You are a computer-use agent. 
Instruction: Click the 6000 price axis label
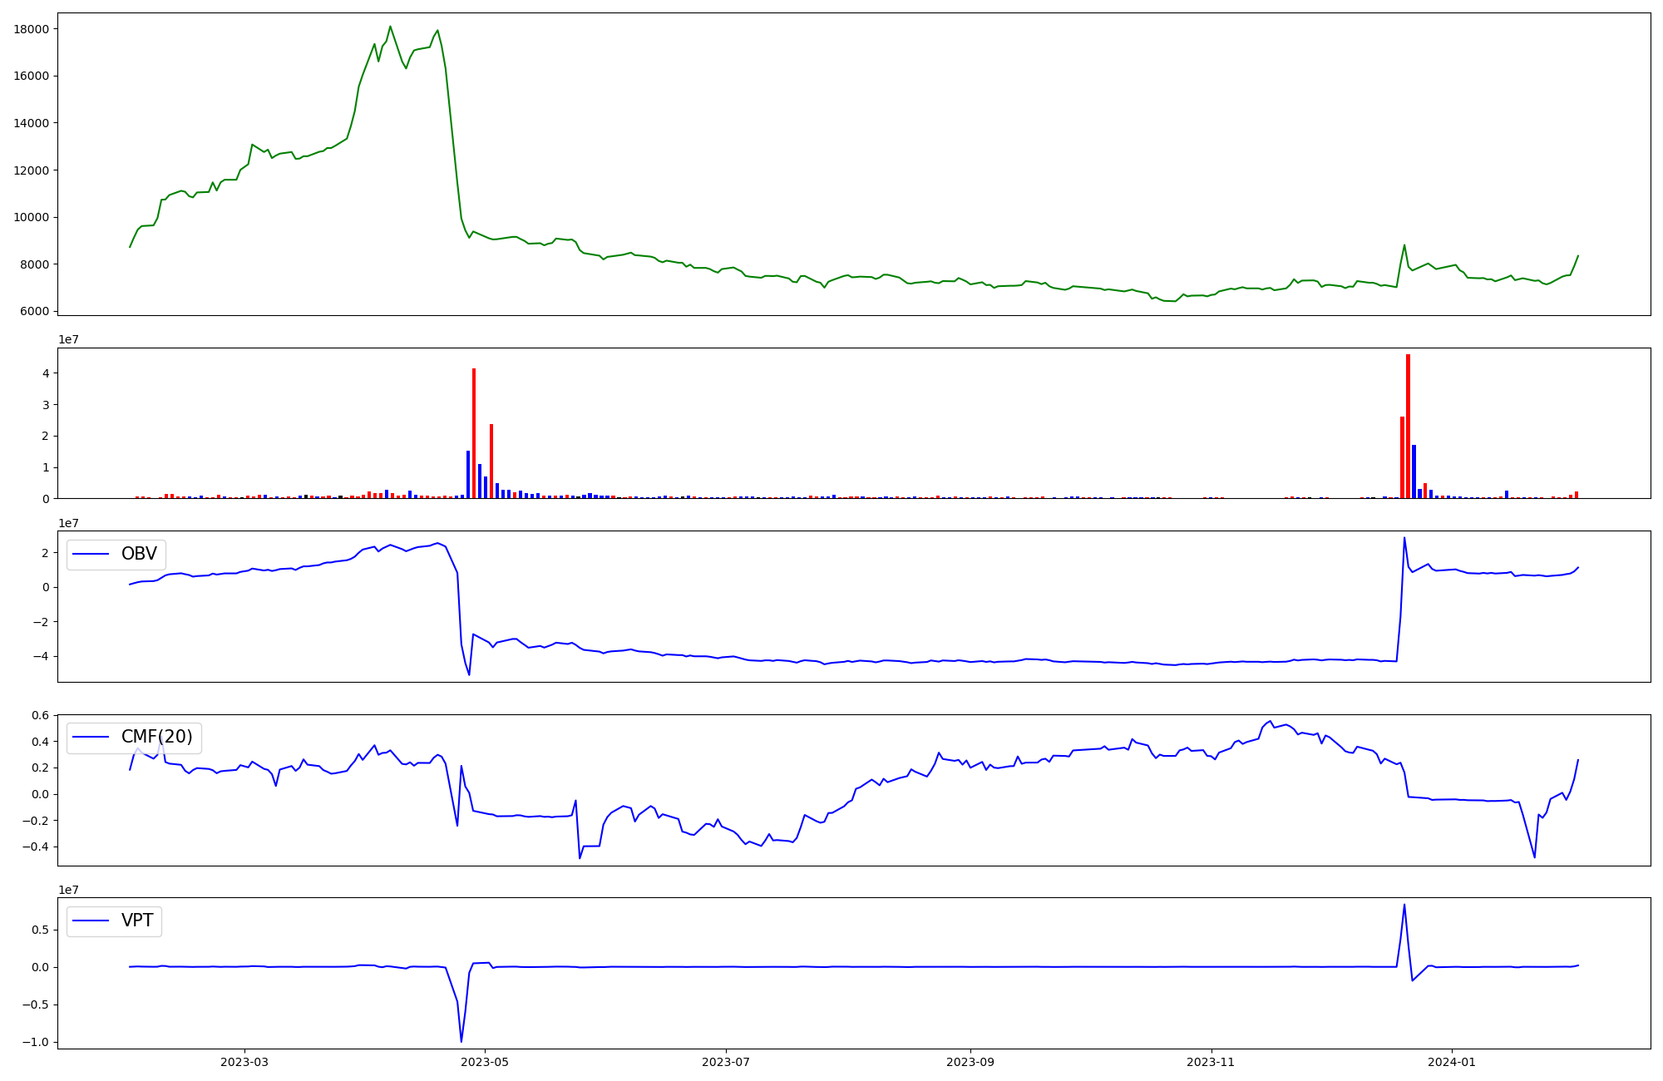pos(35,312)
